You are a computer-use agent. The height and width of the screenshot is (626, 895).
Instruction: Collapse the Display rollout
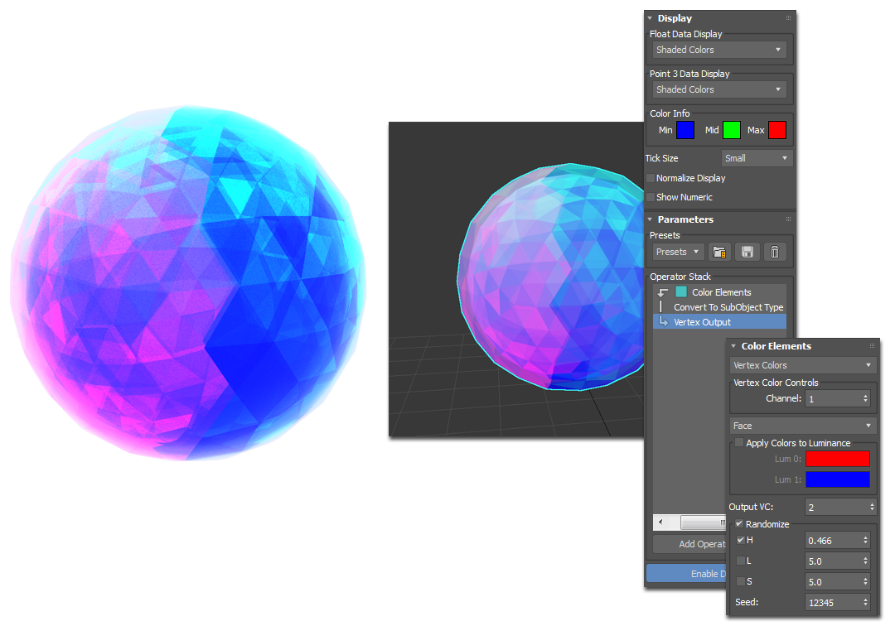tap(651, 19)
